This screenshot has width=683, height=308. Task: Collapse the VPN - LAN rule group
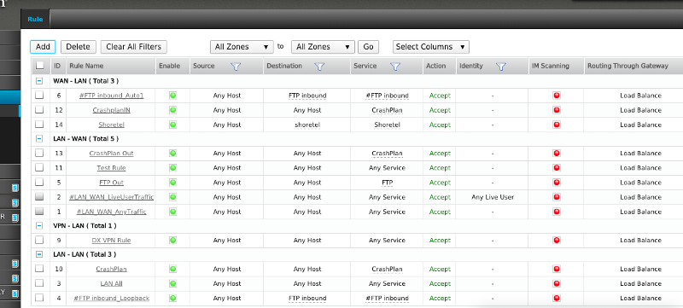point(39,226)
